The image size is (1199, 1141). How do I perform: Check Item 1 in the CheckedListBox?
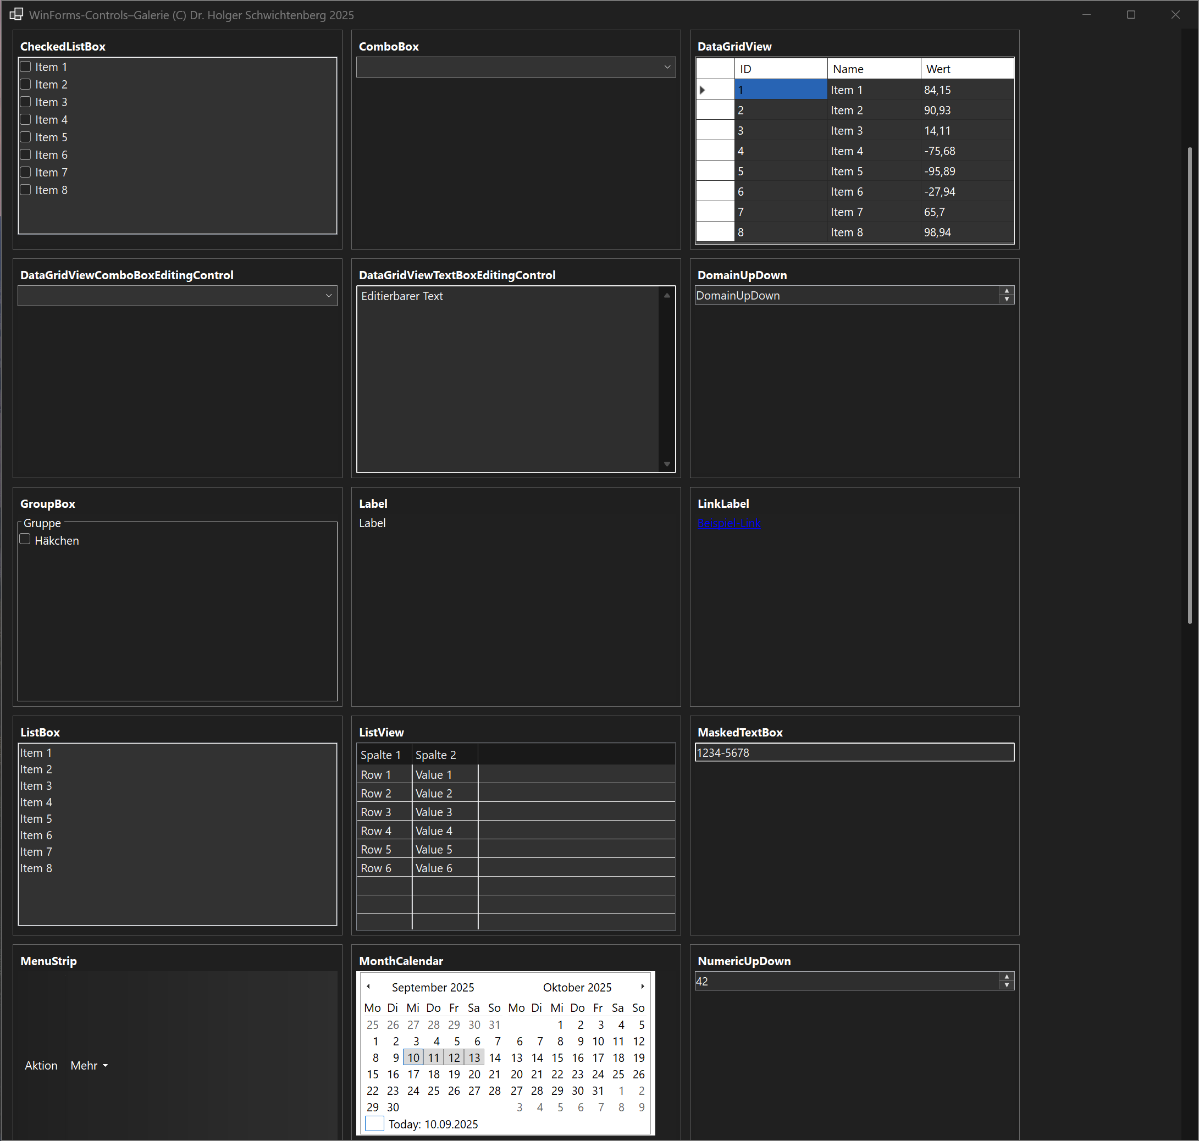pyautogui.click(x=25, y=67)
